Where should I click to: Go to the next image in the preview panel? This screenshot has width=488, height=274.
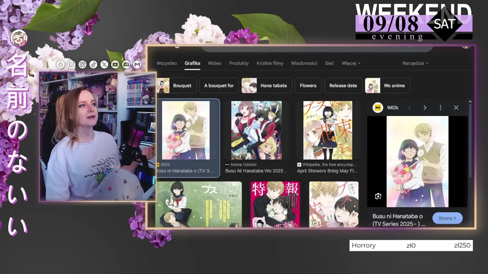coord(425,108)
